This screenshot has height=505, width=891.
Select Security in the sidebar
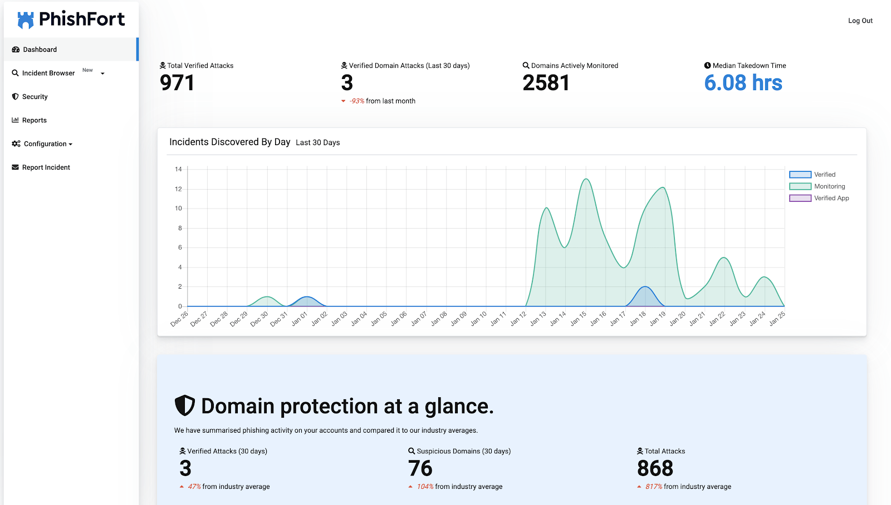pyautogui.click(x=35, y=96)
